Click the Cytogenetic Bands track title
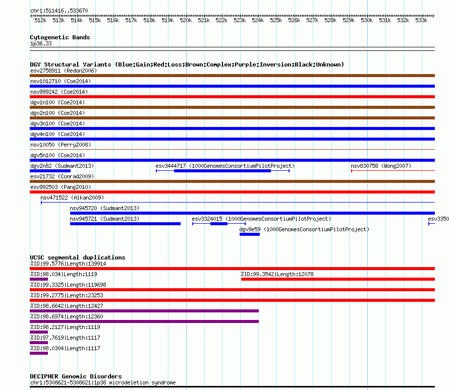Screen dimensions: 449x390 tap(60, 37)
